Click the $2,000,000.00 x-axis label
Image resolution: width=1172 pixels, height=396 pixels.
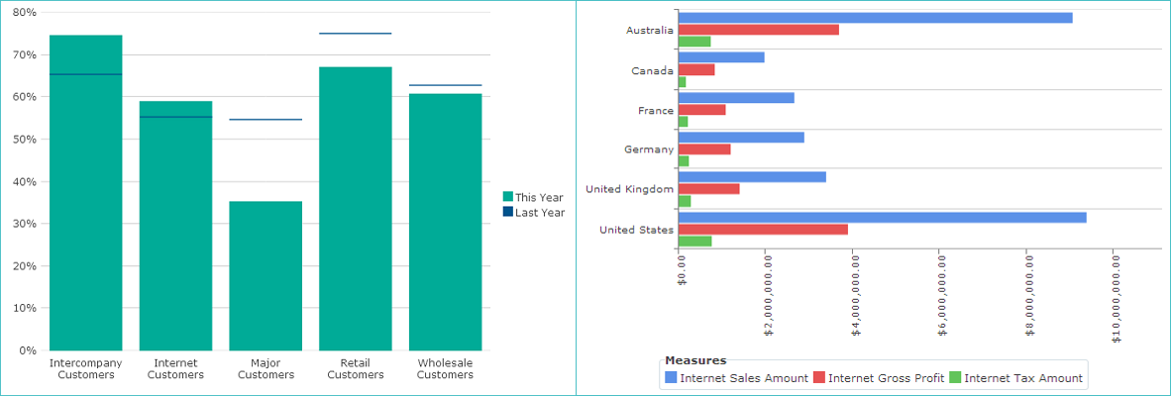tap(769, 295)
